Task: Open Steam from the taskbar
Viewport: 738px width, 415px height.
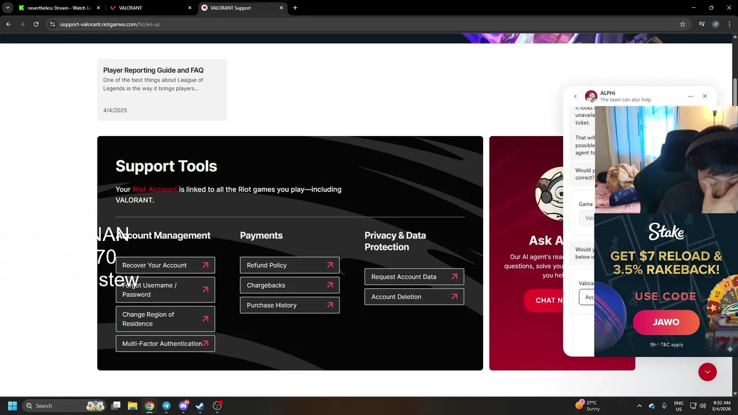Action: pyautogui.click(x=200, y=406)
